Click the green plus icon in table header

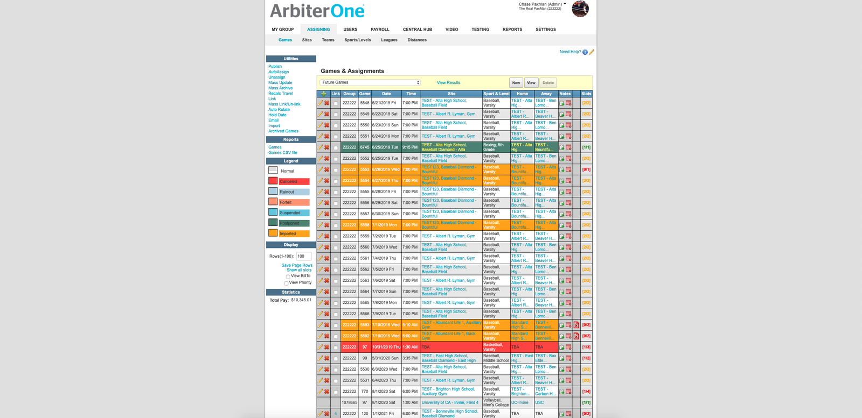pyautogui.click(x=323, y=94)
